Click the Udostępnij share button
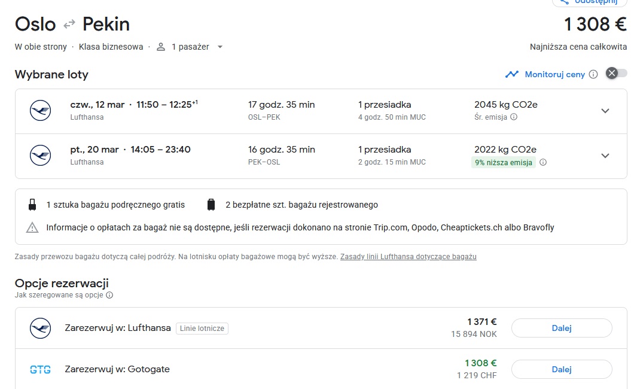The width and height of the screenshot is (631, 389). coord(590,2)
